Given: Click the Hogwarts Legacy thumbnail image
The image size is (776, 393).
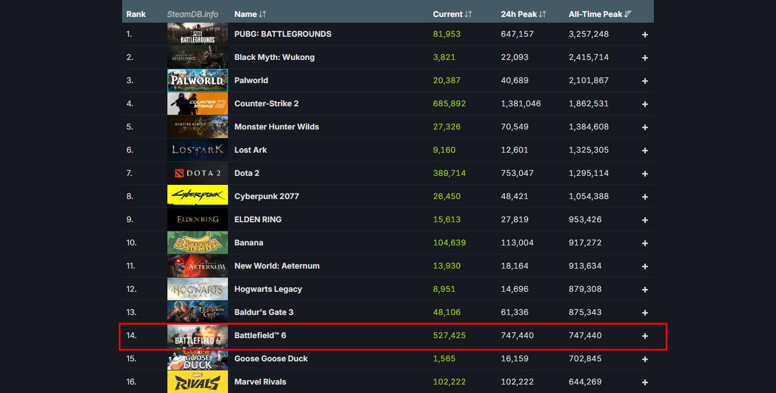Looking at the screenshot, I should 197,289.
